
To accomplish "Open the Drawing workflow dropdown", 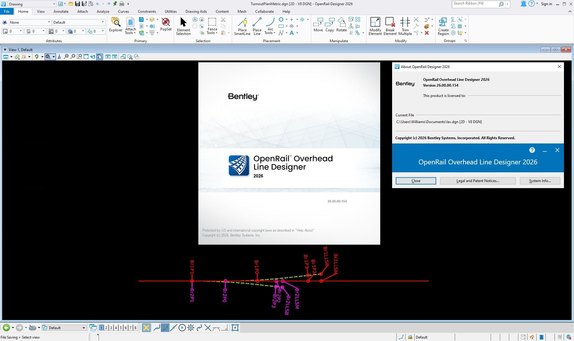I will pyautogui.click(x=32, y=4).
